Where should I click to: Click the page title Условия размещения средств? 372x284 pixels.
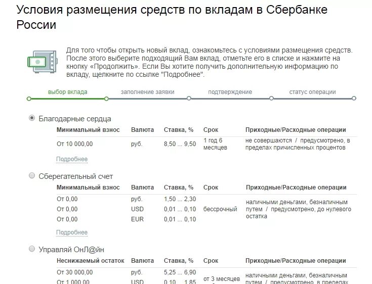click(x=172, y=17)
